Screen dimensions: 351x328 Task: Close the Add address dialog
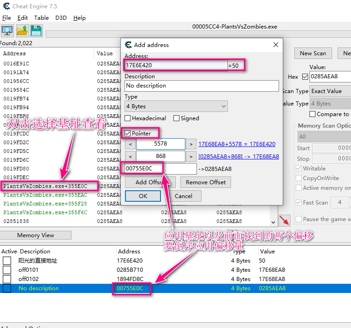pyautogui.click(x=276, y=45)
